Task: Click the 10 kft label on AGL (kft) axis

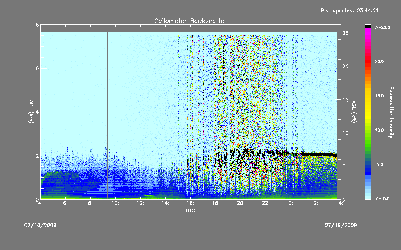Action: click(345, 133)
